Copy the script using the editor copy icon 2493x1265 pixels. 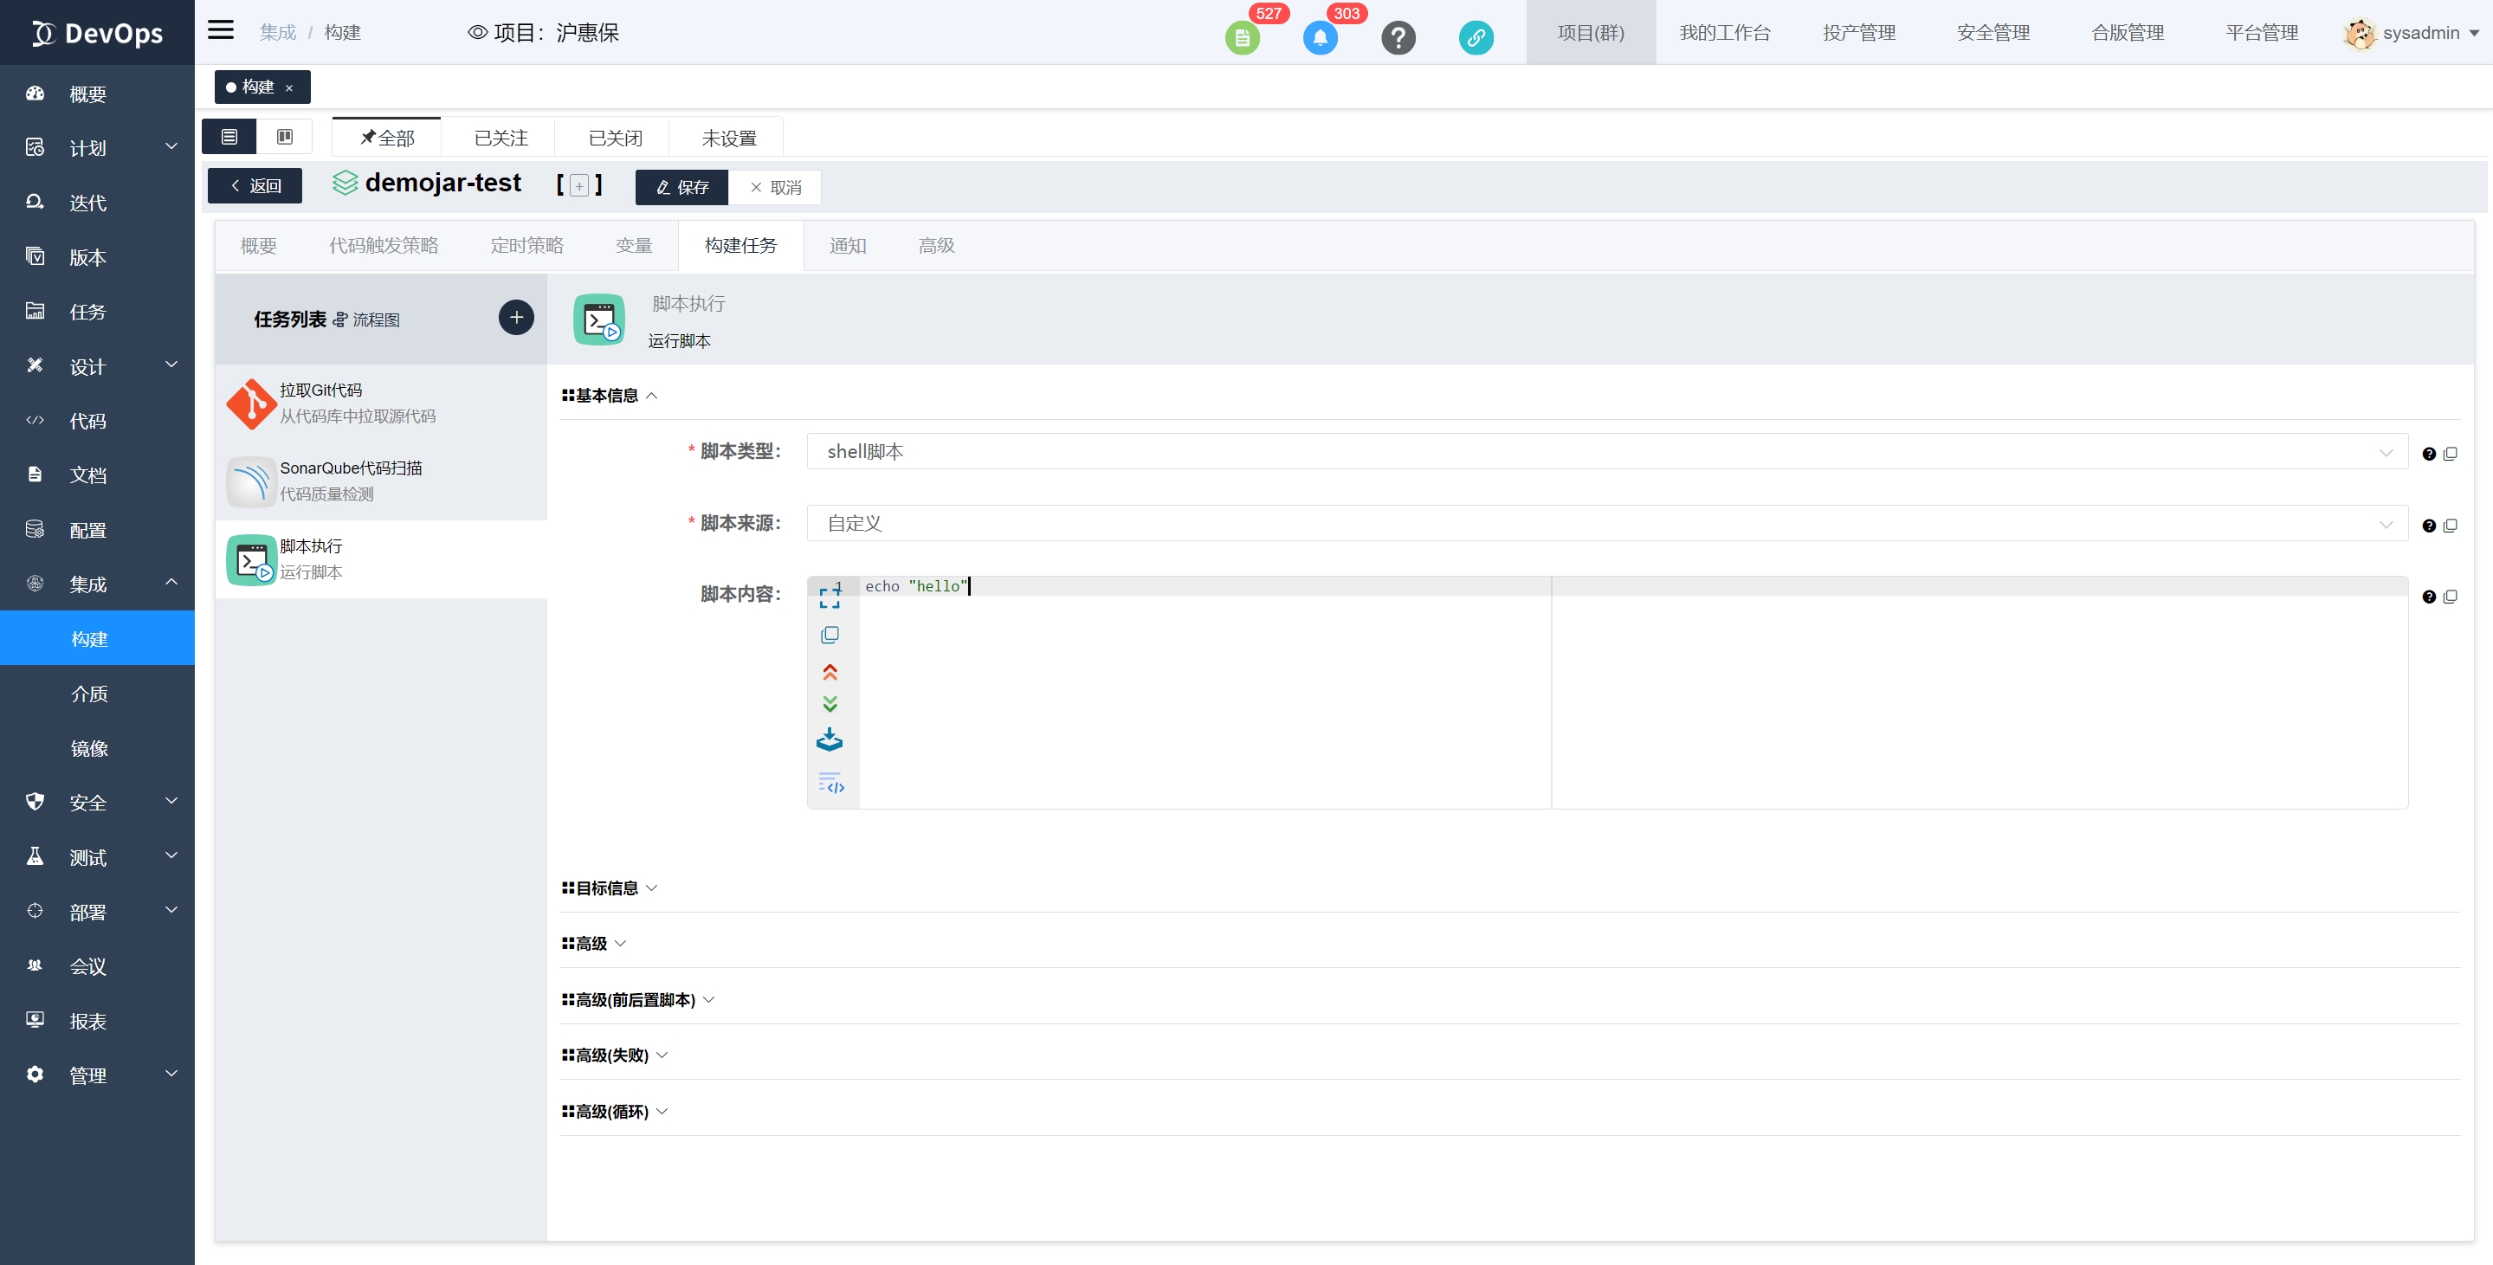coord(830,635)
